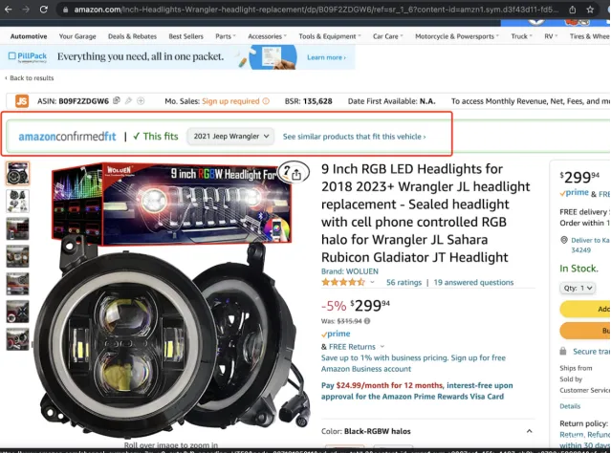Viewport: 611px width, 453px height.
Task: Click Sign up required link
Action: 230,101
